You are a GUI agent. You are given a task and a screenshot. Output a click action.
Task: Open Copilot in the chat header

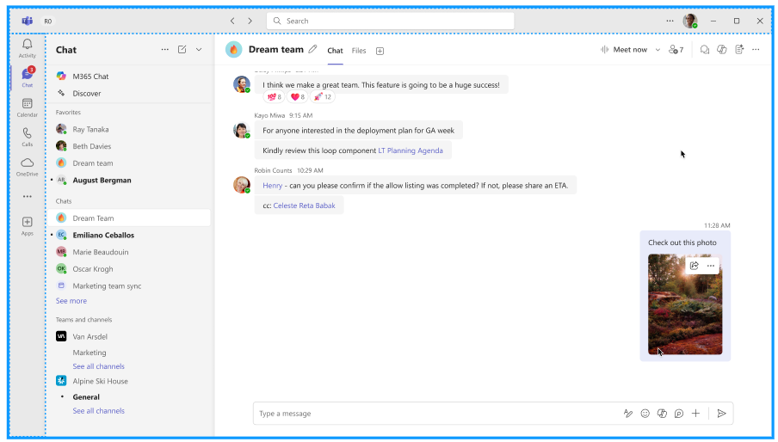[x=722, y=50]
